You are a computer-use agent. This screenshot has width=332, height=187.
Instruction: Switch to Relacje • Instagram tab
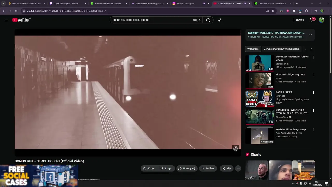[x=191, y=4]
